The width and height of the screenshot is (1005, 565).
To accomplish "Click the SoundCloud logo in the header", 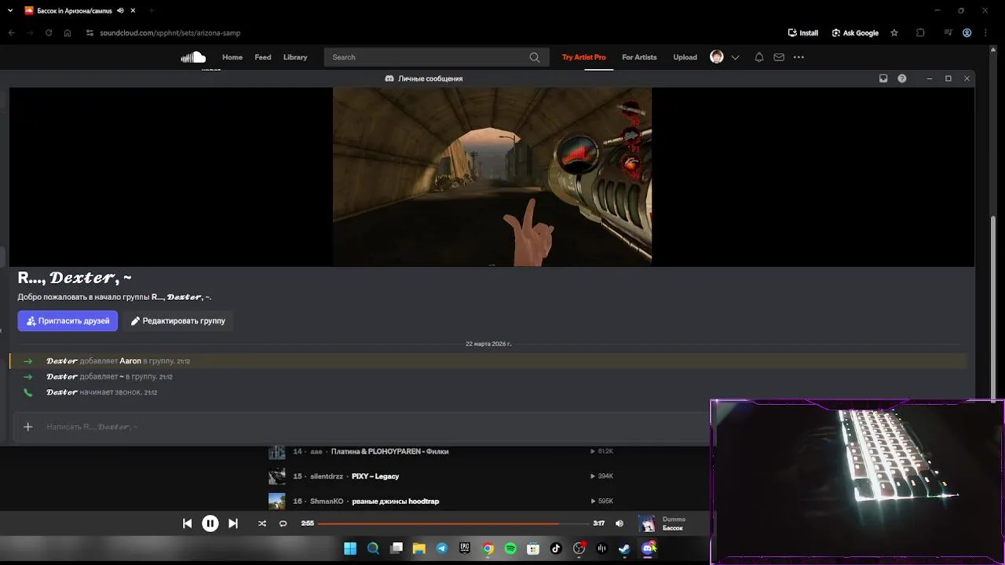I will 193,57.
